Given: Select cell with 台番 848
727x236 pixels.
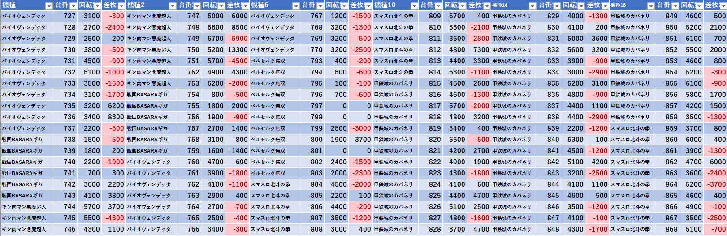Looking at the screenshot, I should pyautogui.click(x=549, y=229).
